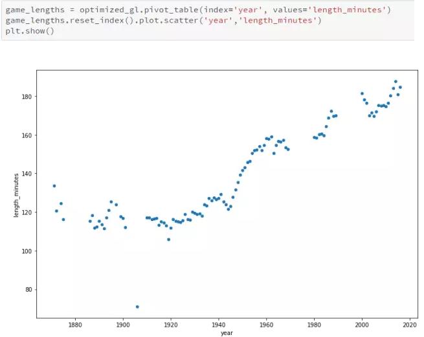The width and height of the screenshot is (424, 337).
Task: Click the length_minutes y-axis label
Action: point(16,195)
